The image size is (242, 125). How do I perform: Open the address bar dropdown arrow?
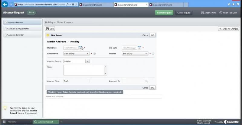[70, 5]
